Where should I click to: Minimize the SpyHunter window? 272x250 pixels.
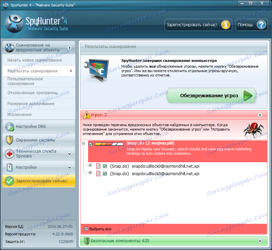coord(242,3)
